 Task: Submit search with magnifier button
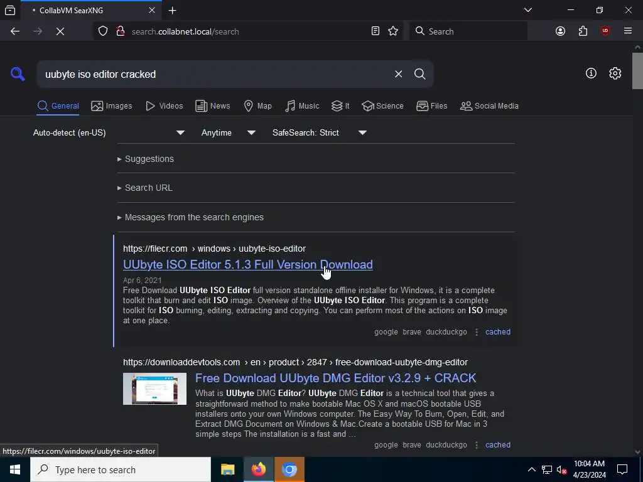point(419,74)
